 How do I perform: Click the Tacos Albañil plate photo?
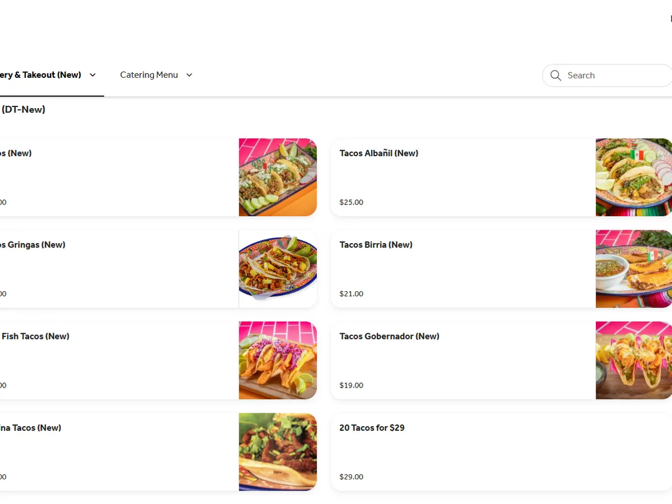(x=633, y=177)
